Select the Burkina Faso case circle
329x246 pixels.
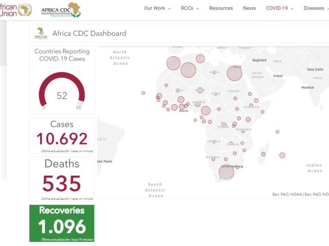(x=181, y=99)
